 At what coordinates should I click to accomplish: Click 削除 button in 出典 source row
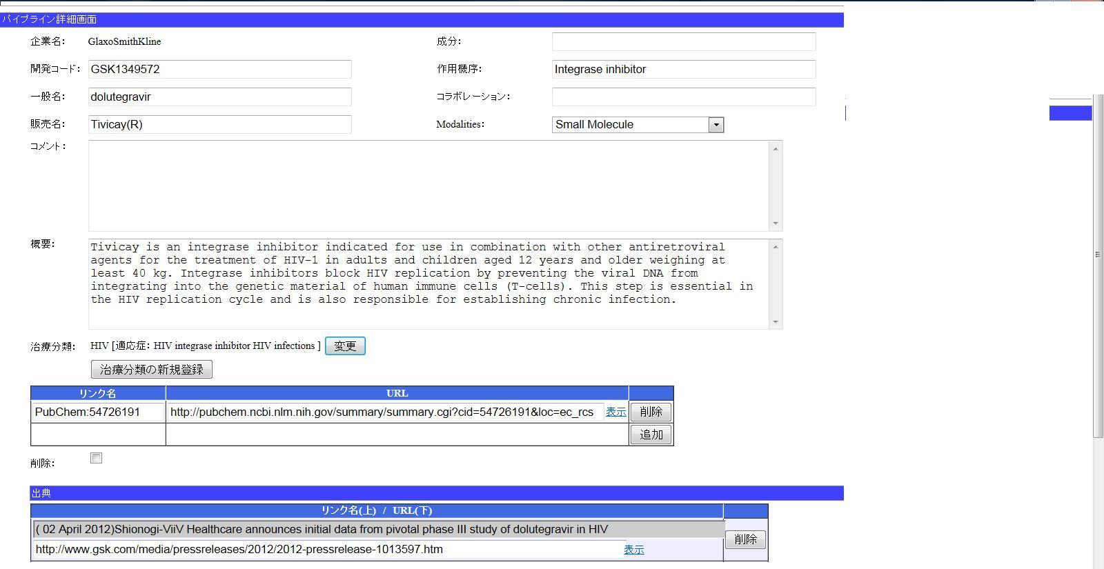coord(745,539)
